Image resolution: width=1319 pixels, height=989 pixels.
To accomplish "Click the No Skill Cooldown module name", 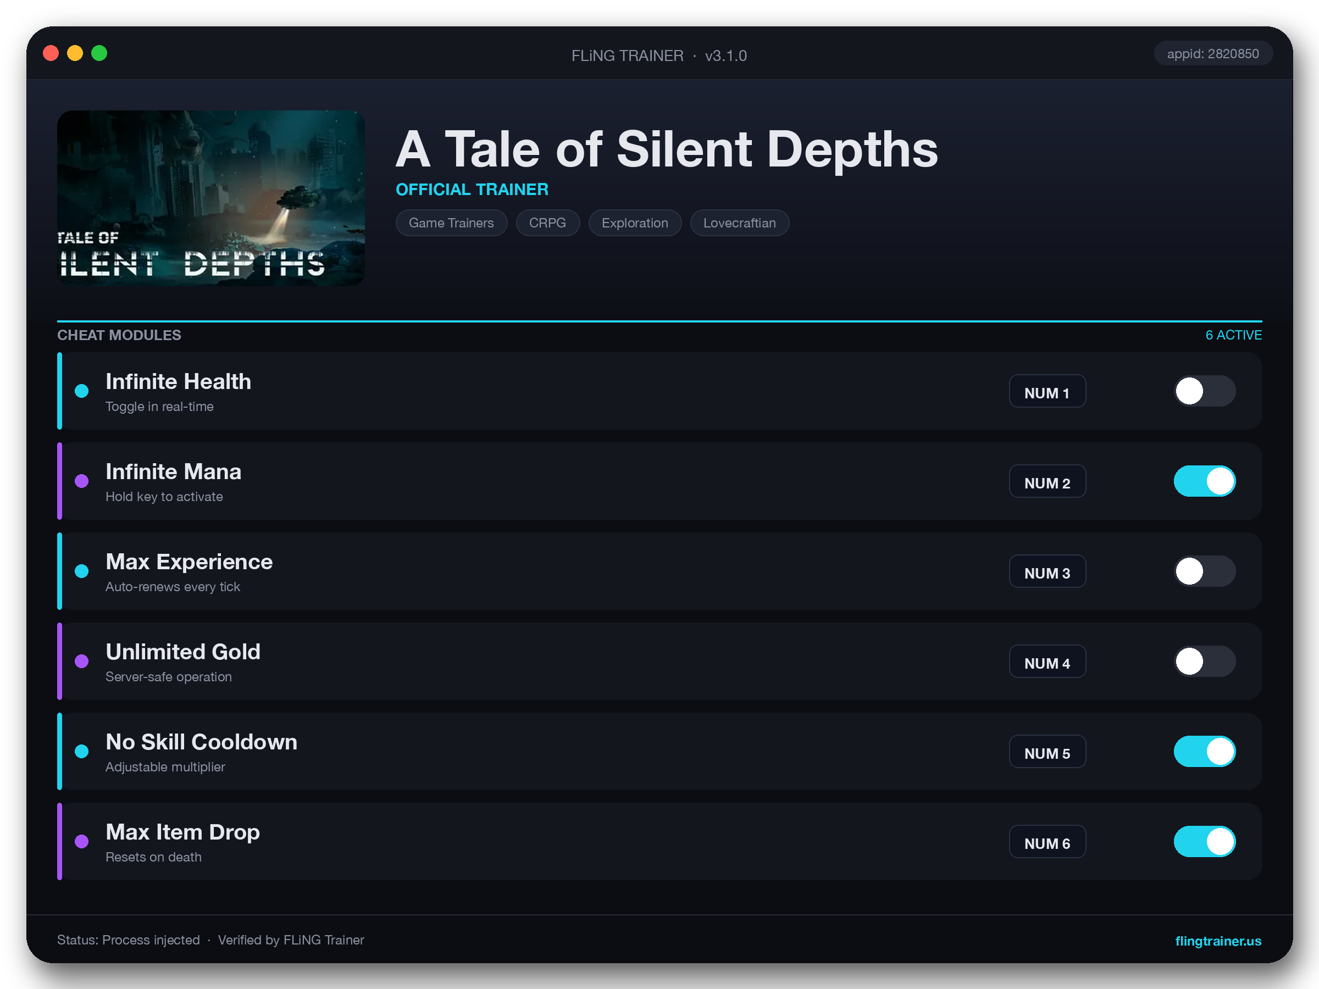I will [202, 742].
